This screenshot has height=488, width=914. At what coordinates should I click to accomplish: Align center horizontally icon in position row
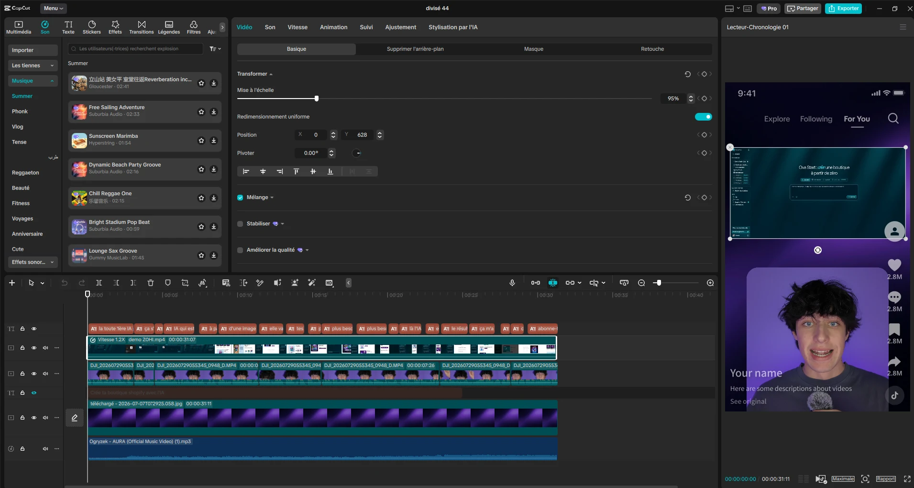tap(263, 171)
